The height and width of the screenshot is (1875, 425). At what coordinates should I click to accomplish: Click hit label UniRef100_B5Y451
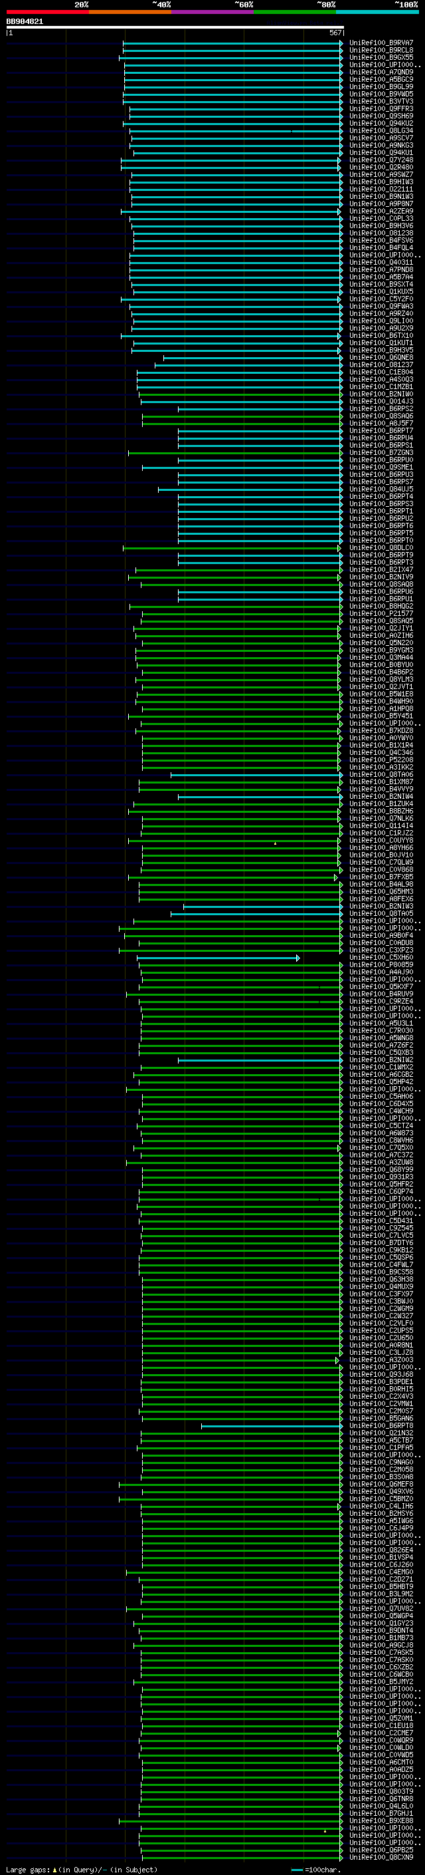coord(381,716)
